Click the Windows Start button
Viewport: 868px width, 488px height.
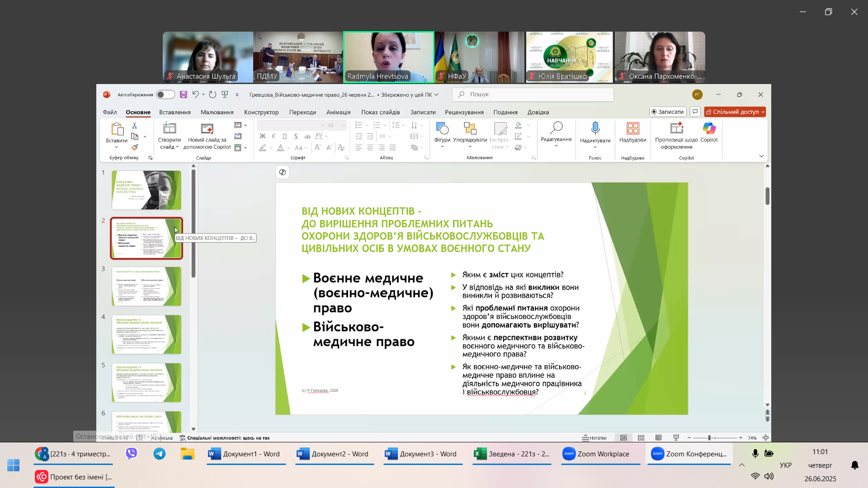(14, 465)
